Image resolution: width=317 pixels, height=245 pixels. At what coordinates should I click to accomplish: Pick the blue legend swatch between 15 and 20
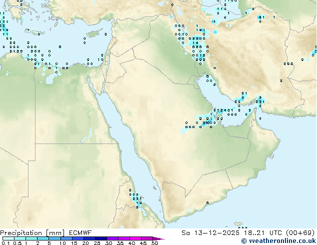[x=78, y=238]
